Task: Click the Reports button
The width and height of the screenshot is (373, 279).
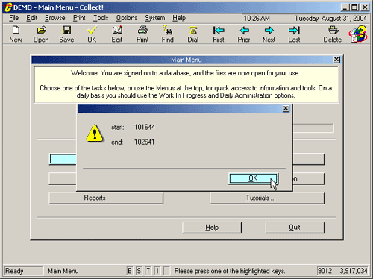Action: coord(106,198)
